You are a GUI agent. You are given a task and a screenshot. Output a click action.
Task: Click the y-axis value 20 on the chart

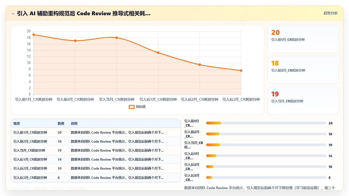29,31
